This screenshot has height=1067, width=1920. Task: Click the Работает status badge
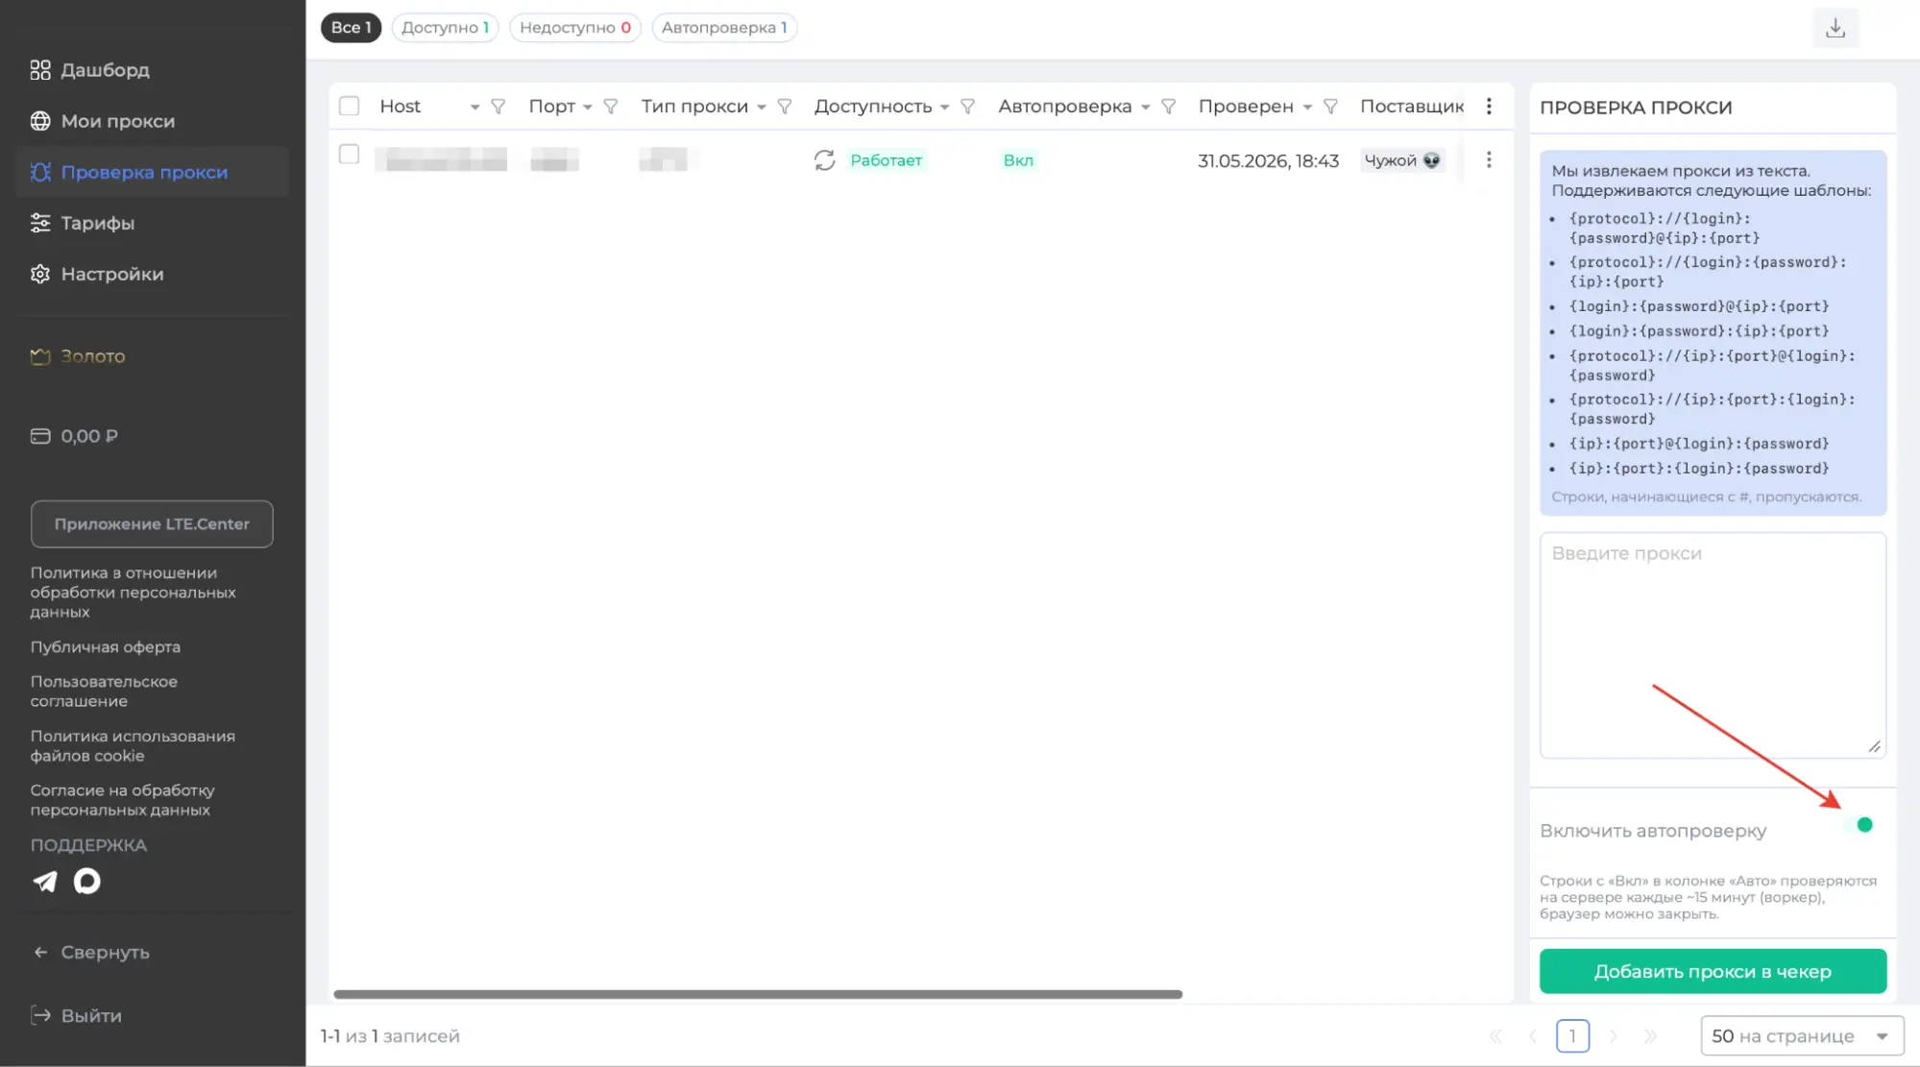coord(886,160)
